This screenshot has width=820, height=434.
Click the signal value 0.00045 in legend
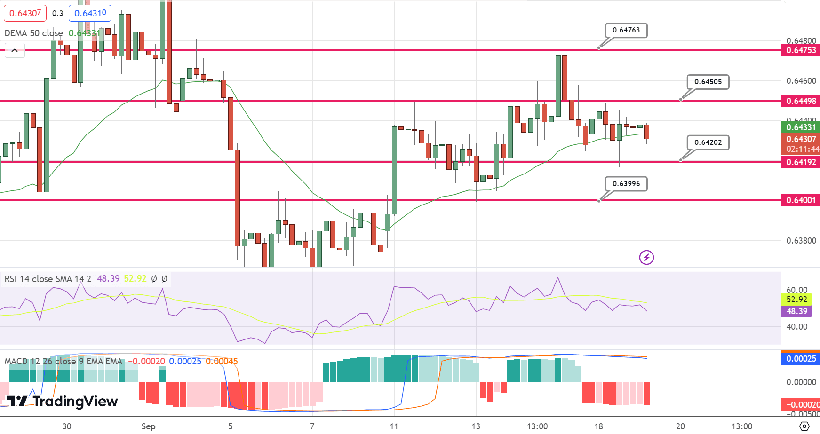[x=222, y=361]
